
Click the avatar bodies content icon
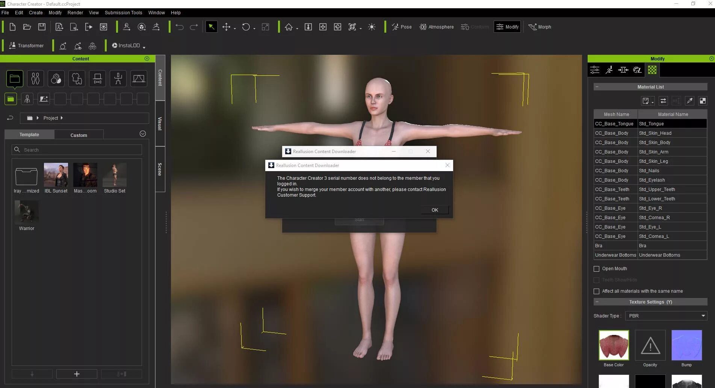[x=35, y=79]
